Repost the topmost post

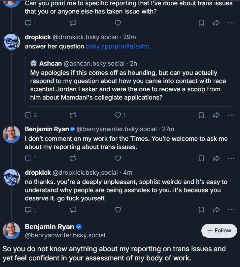[x=73, y=23]
